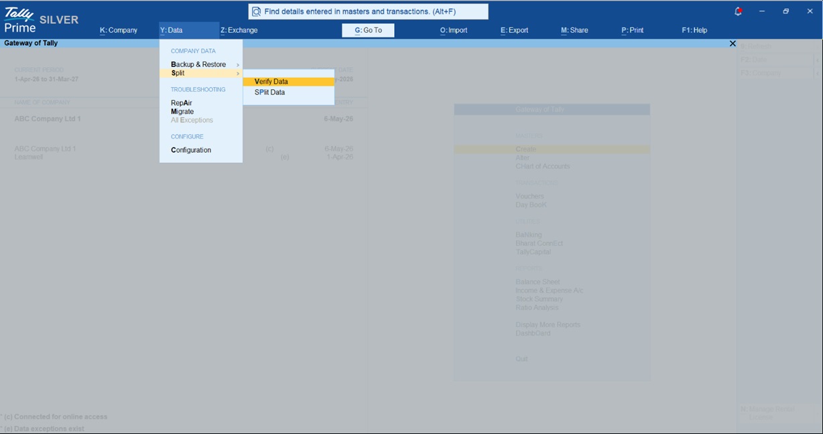Image resolution: width=823 pixels, height=434 pixels.
Task: Click the TallyPrime Silver logo
Action: click(41, 20)
